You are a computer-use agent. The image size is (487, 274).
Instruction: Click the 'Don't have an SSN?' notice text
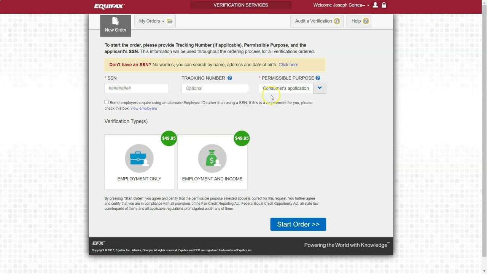(130, 65)
